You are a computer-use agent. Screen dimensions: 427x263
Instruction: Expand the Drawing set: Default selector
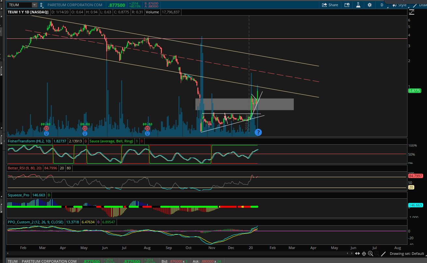tap(406, 254)
